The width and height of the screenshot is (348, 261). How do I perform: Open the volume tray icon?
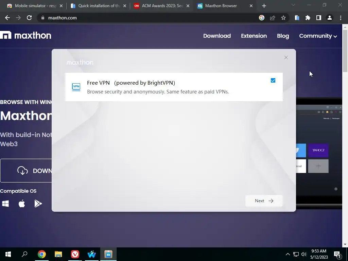[304, 254]
